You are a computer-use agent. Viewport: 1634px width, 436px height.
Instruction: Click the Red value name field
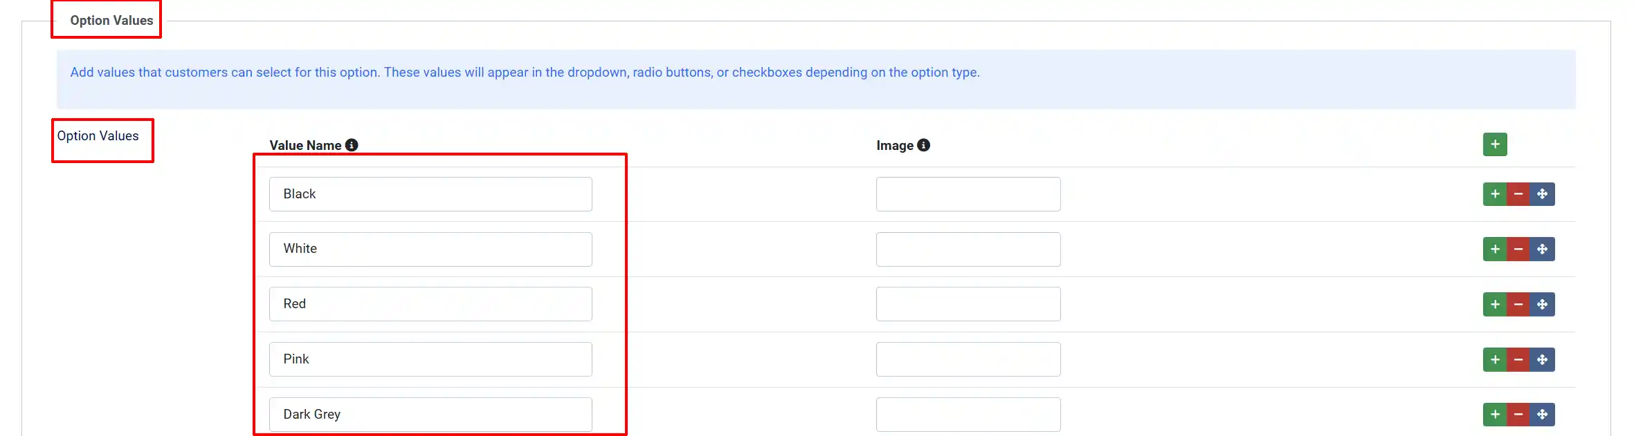click(x=430, y=304)
